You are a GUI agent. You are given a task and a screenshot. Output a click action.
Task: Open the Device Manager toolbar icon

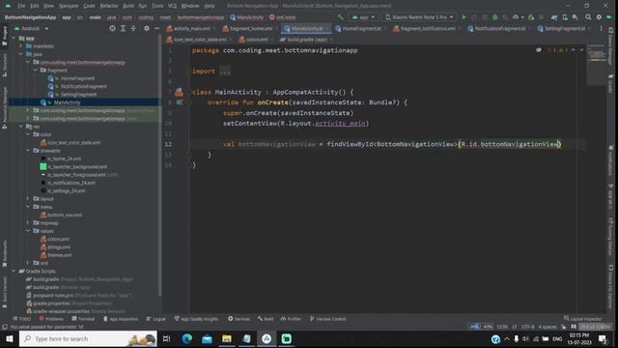pyautogui.click(x=565, y=17)
